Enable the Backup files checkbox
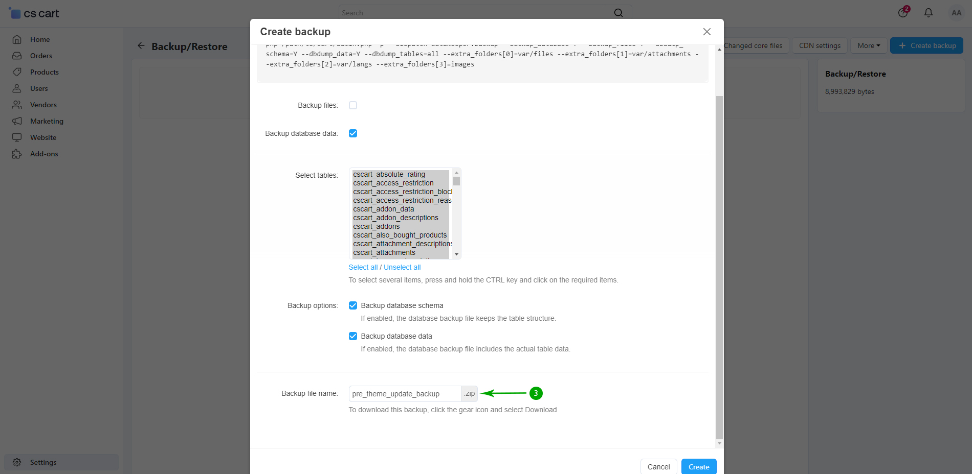The height and width of the screenshot is (474, 972). pyautogui.click(x=353, y=105)
